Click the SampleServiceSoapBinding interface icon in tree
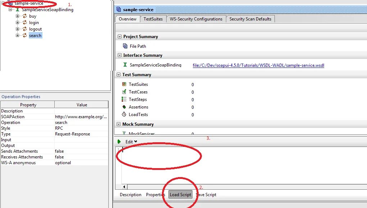 point(17,10)
